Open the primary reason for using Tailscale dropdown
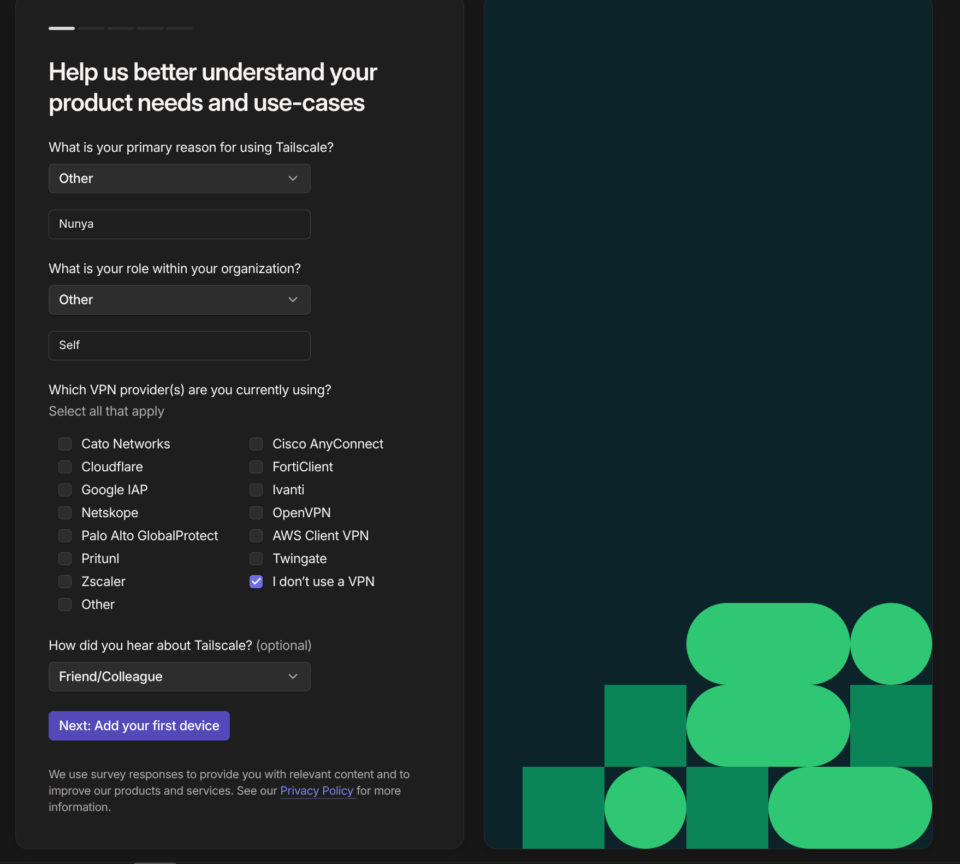 pyautogui.click(x=180, y=179)
